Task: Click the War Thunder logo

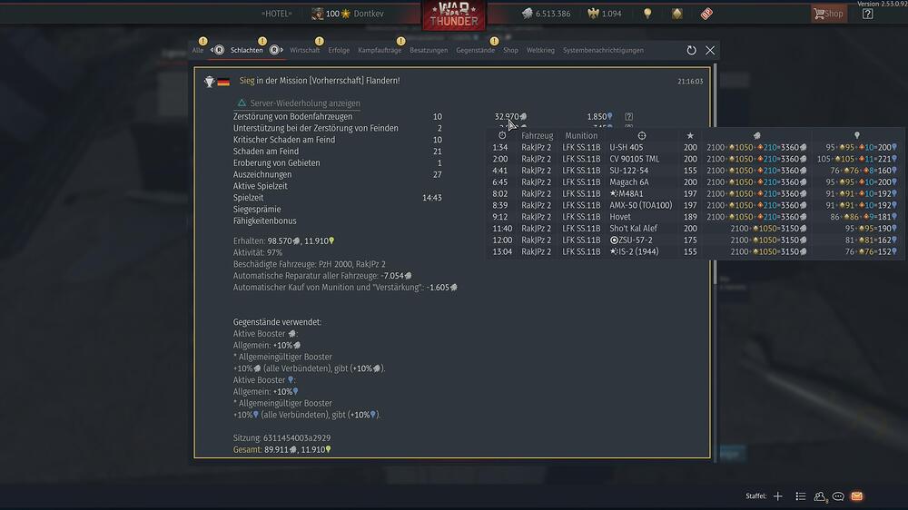Action: (454, 15)
